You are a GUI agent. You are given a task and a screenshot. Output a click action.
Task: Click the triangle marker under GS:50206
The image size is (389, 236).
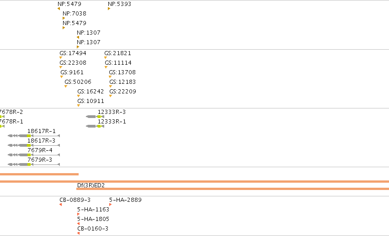point(66,86)
